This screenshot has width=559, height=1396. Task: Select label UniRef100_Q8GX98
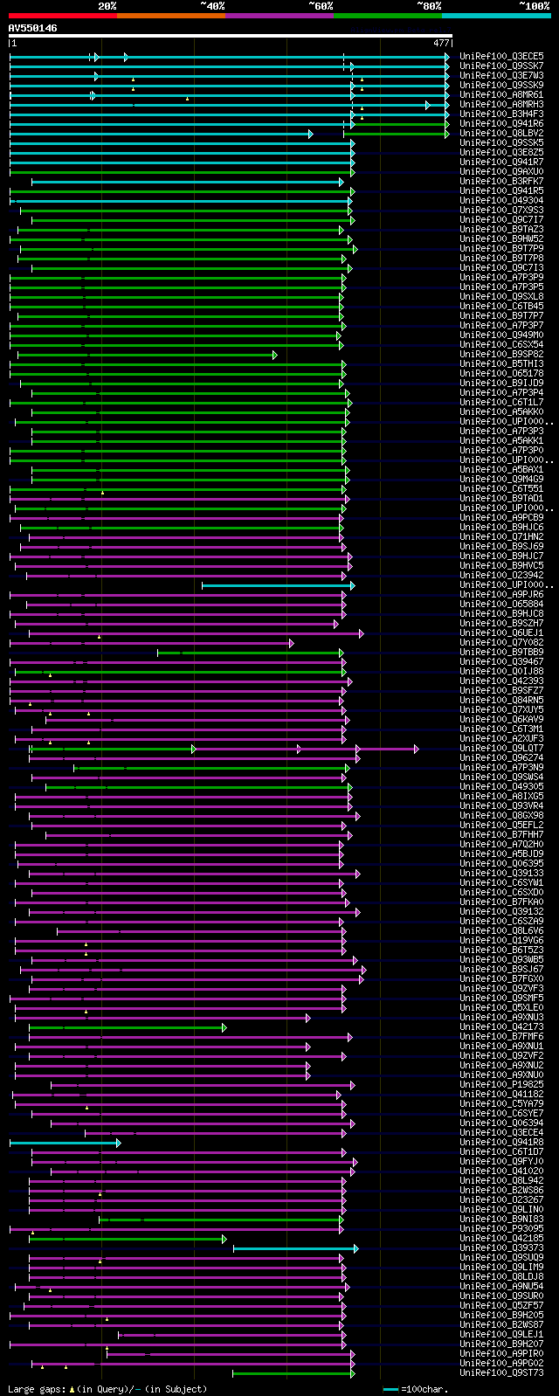tap(501, 815)
